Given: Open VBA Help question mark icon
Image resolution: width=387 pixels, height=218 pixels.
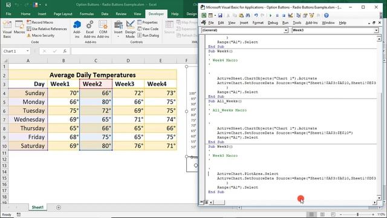Looking at the screenshot, I should point(327,15).
